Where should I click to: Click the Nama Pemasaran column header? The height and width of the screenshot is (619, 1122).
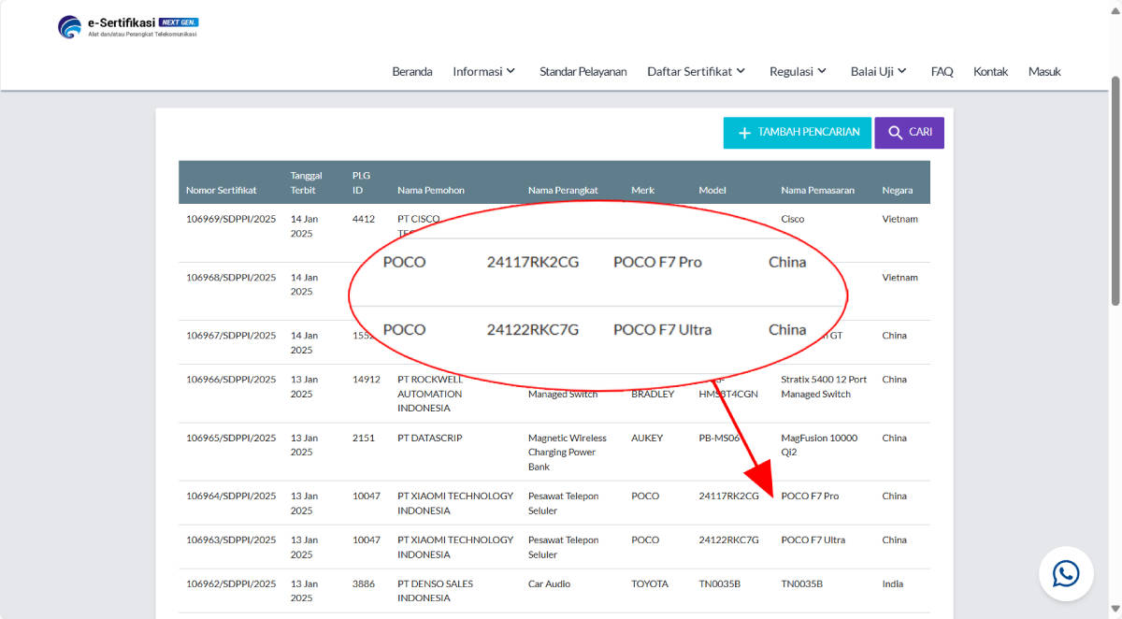(x=818, y=190)
